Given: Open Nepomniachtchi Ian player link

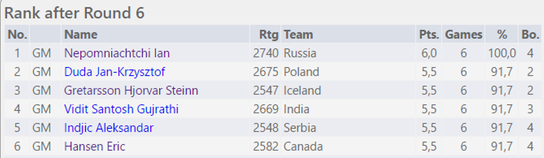Looking at the screenshot, I should [x=117, y=53].
